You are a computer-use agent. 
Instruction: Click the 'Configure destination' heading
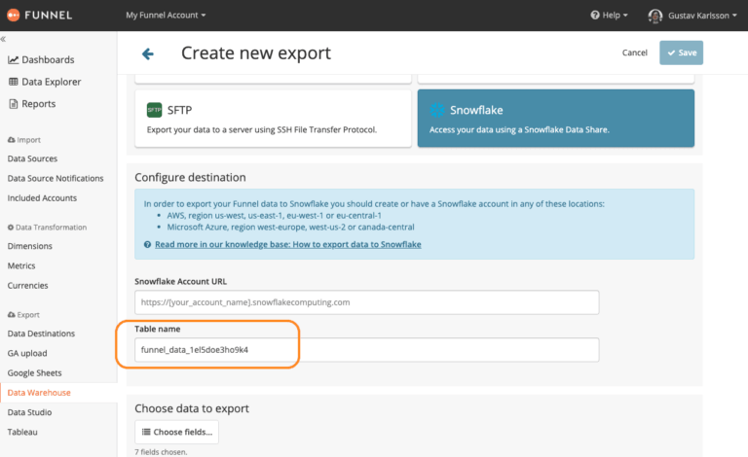(x=190, y=178)
